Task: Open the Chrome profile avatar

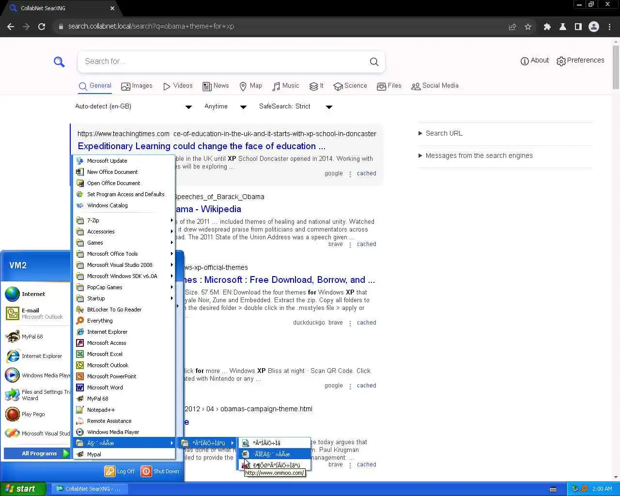Action: (594, 27)
